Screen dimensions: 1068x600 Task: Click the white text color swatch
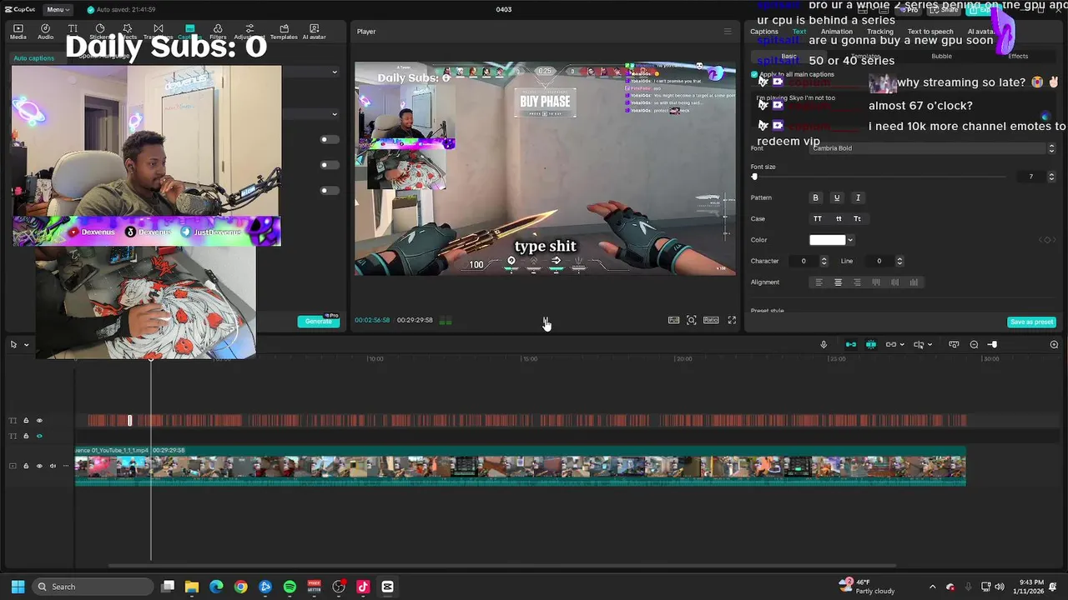pyautogui.click(x=828, y=240)
